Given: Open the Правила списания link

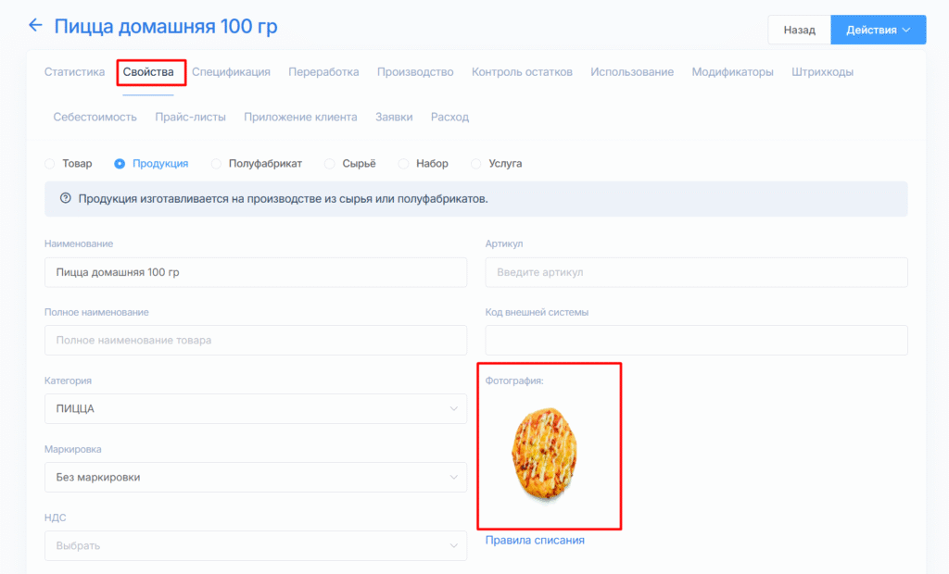Looking at the screenshot, I should click(x=535, y=540).
